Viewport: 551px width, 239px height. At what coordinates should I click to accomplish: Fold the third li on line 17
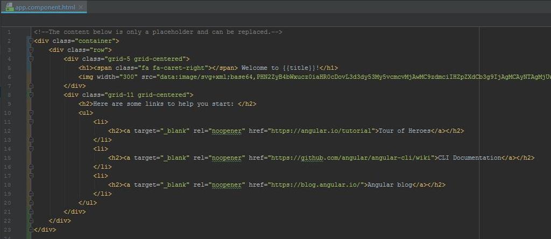pyautogui.click(x=31, y=176)
